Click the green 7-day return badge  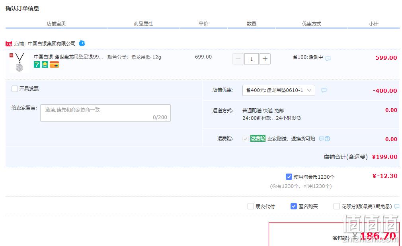click(37, 64)
